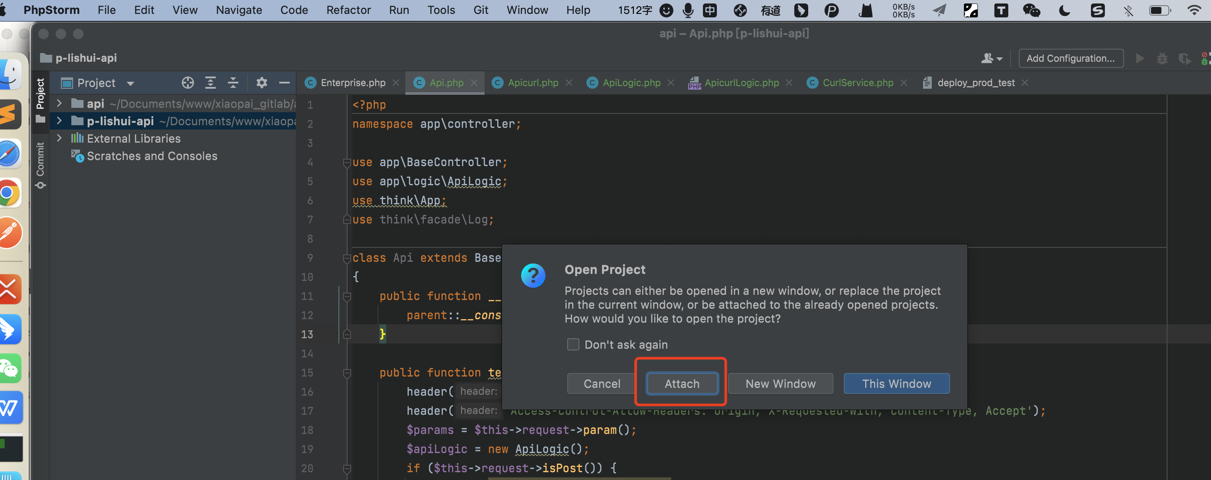Check the Don't ask again checkbox
Image resolution: width=1211 pixels, height=480 pixels.
[x=572, y=344]
